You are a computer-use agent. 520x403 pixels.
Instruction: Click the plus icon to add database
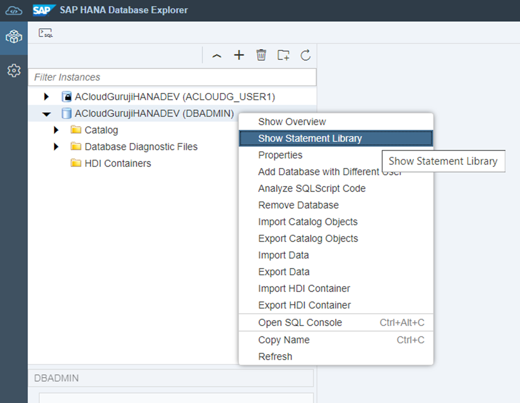(239, 55)
